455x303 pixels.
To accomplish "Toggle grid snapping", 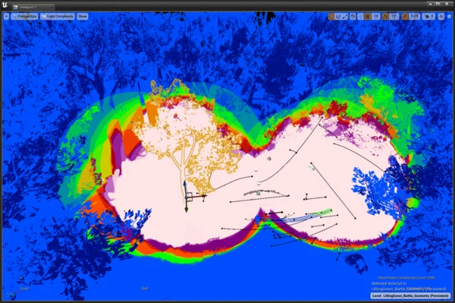I will pos(368,17).
